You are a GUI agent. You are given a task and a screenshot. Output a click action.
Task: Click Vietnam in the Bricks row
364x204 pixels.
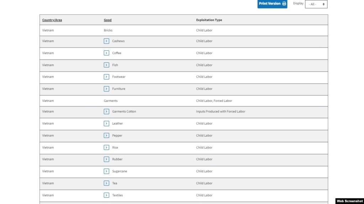pos(48,30)
